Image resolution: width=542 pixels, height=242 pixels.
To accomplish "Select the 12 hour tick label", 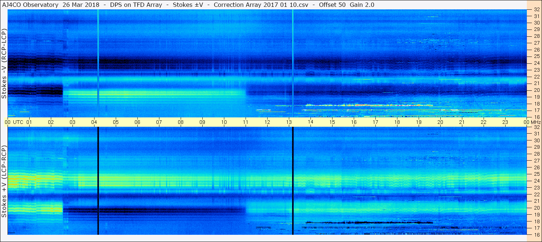I will pyautogui.click(x=267, y=122).
